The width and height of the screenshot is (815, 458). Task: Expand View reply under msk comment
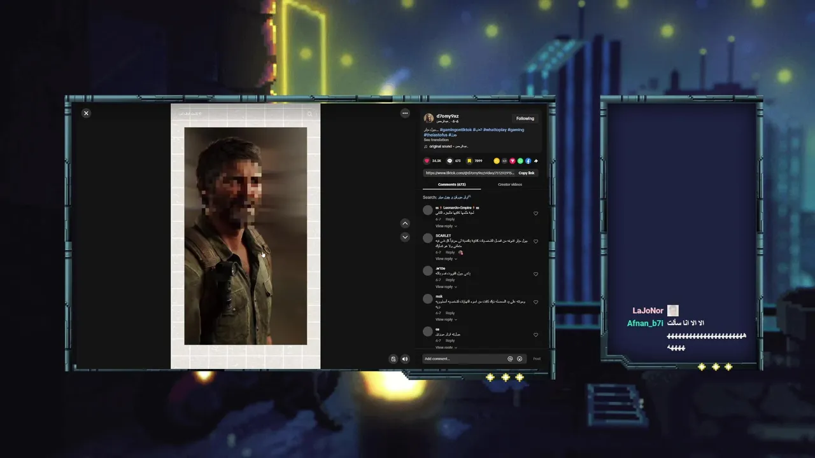coord(446,319)
